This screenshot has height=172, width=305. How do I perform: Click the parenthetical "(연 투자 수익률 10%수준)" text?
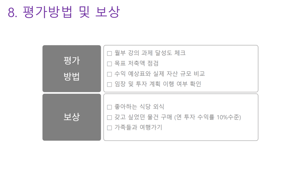[208, 117]
